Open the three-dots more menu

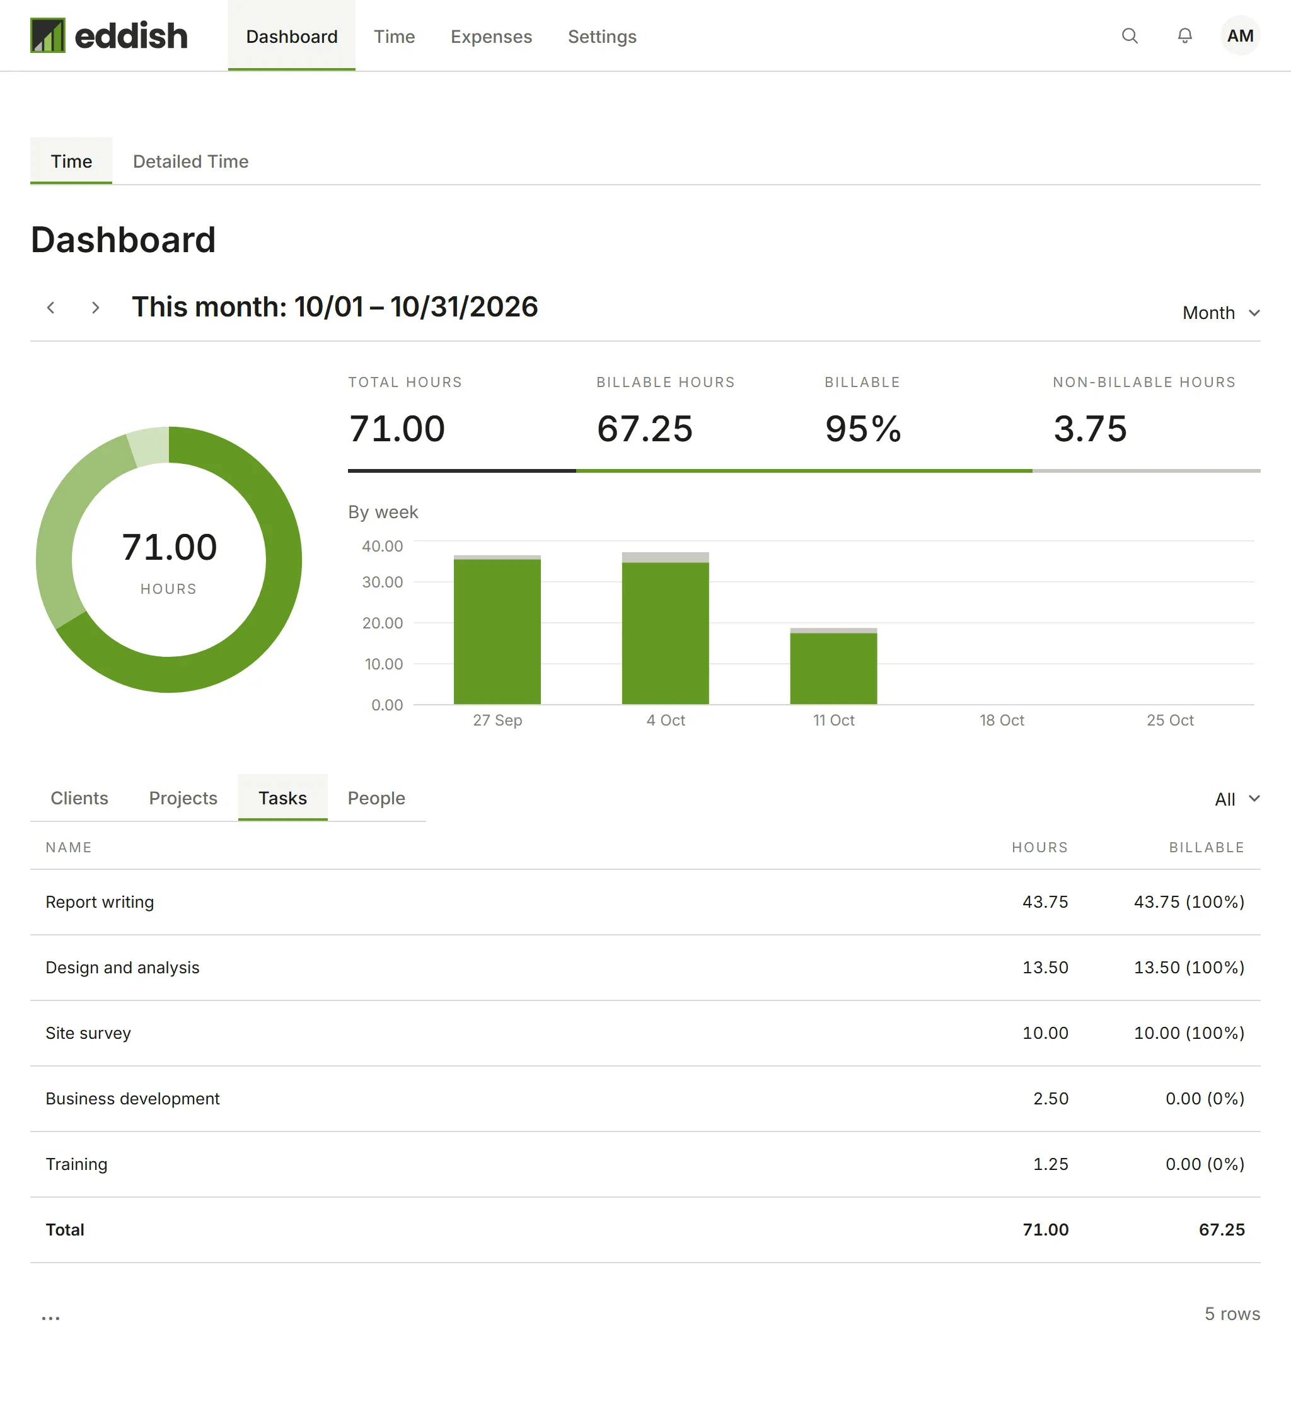(51, 1318)
